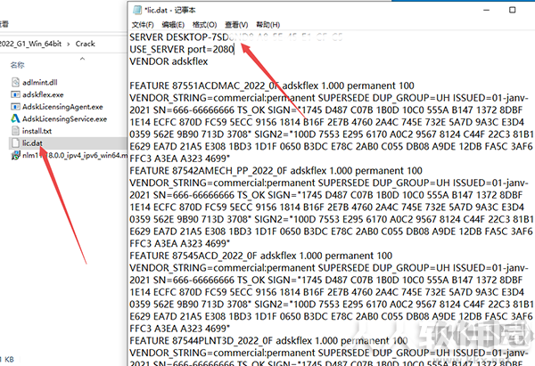Click the 2022_G1_Win_64bit breadcrumb folder
The height and width of the screenshot is (366, 535).
click(x=30, y=44)
